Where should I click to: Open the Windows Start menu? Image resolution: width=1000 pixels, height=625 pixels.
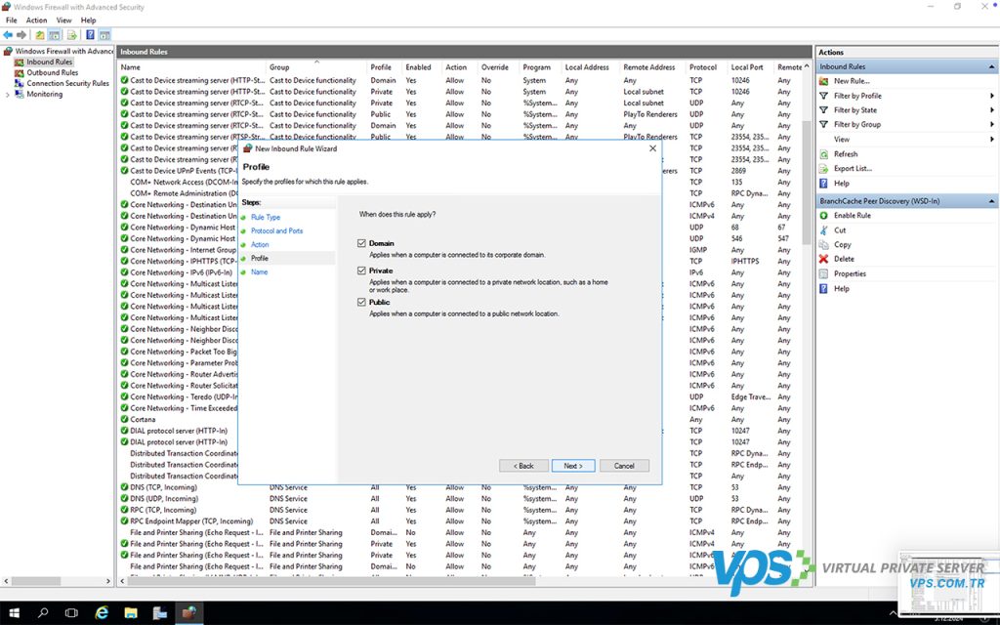[x=14, y=613]
